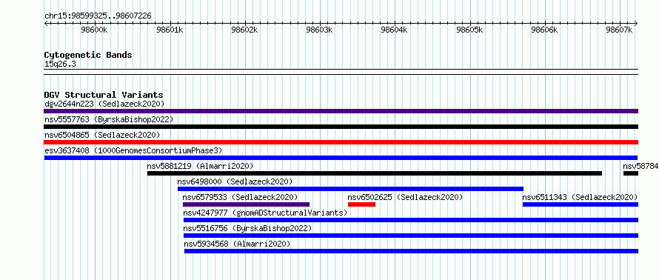Click the left arrowhead of the ruler

tap(46, 23)
